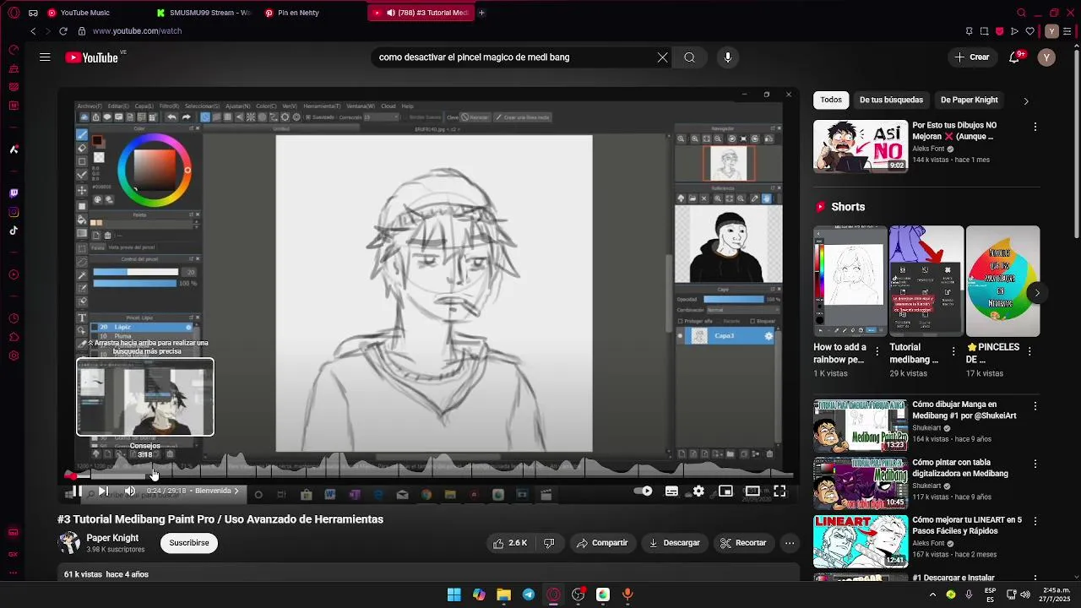Open Twitch in Opera sidebar
The height and width of the screenshot is (608, 1081).
coord(14,193)
